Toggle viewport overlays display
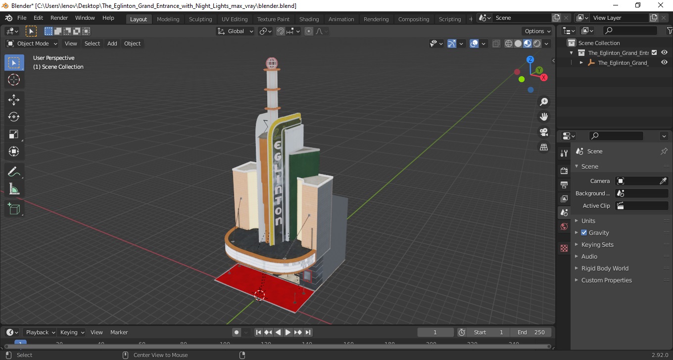This screenshot has height=360, width=673. [x=474, y=44]
